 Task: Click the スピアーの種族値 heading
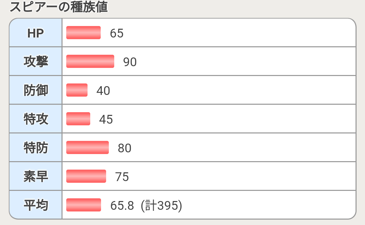[58, 7]
